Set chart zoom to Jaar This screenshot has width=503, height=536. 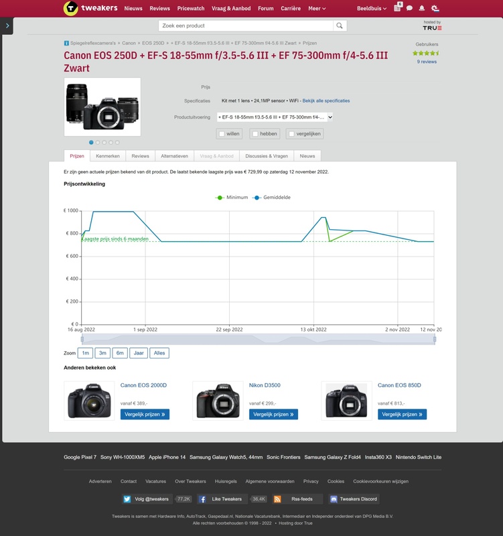tap(139, 353)
